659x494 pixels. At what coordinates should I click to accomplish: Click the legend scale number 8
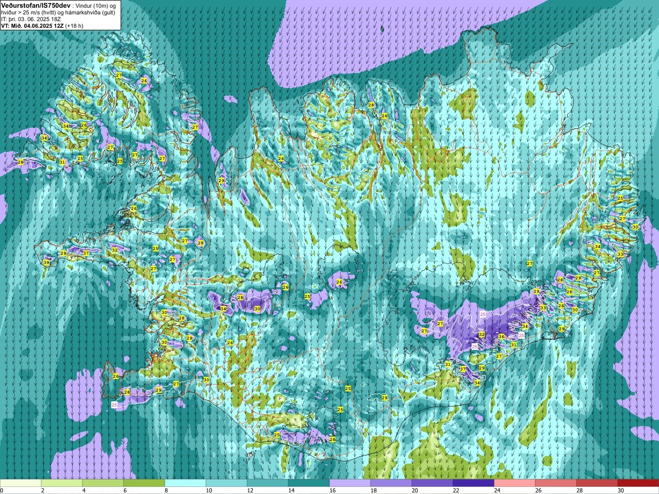click(x=166, y=490)
